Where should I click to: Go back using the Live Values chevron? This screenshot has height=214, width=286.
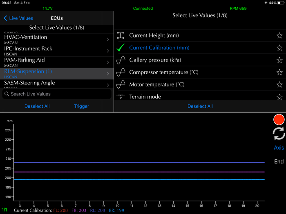click(5, 18)
